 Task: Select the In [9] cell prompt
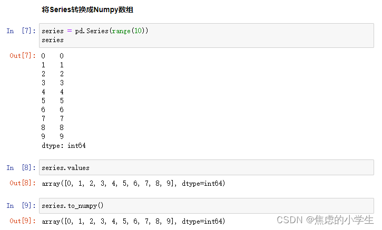(21, 206)
